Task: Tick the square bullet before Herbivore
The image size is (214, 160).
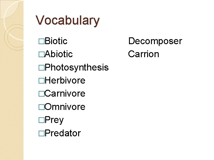Action: coord(42,81)
